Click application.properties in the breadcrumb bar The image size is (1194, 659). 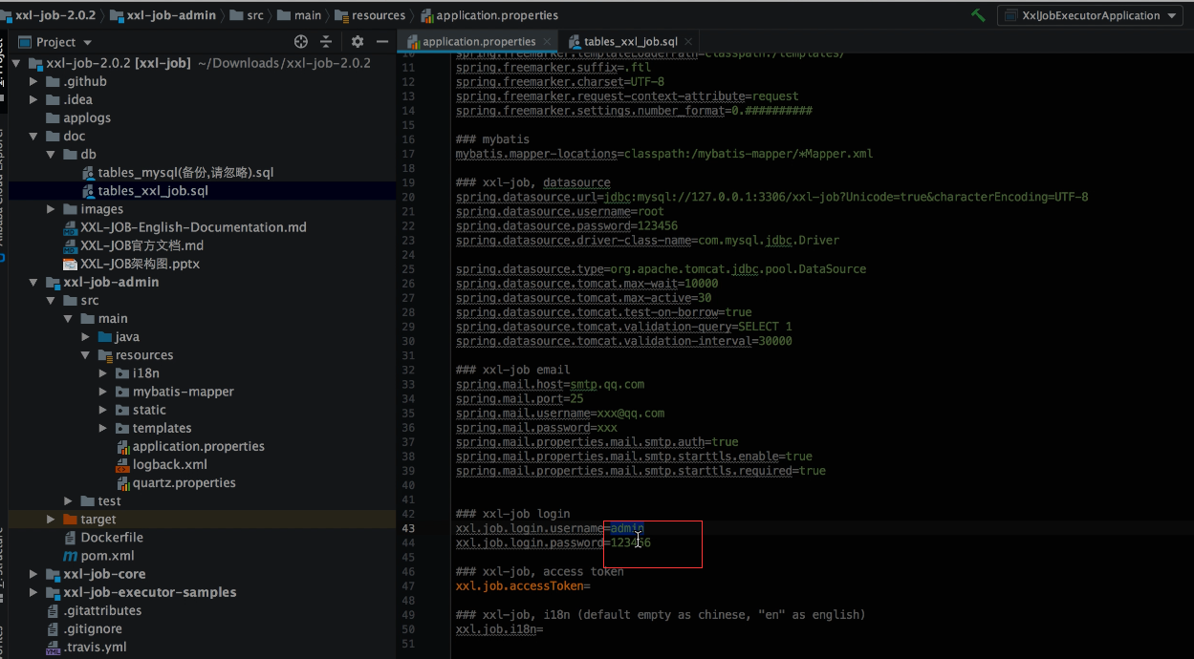pyautogui.click(x=490, y=15)
